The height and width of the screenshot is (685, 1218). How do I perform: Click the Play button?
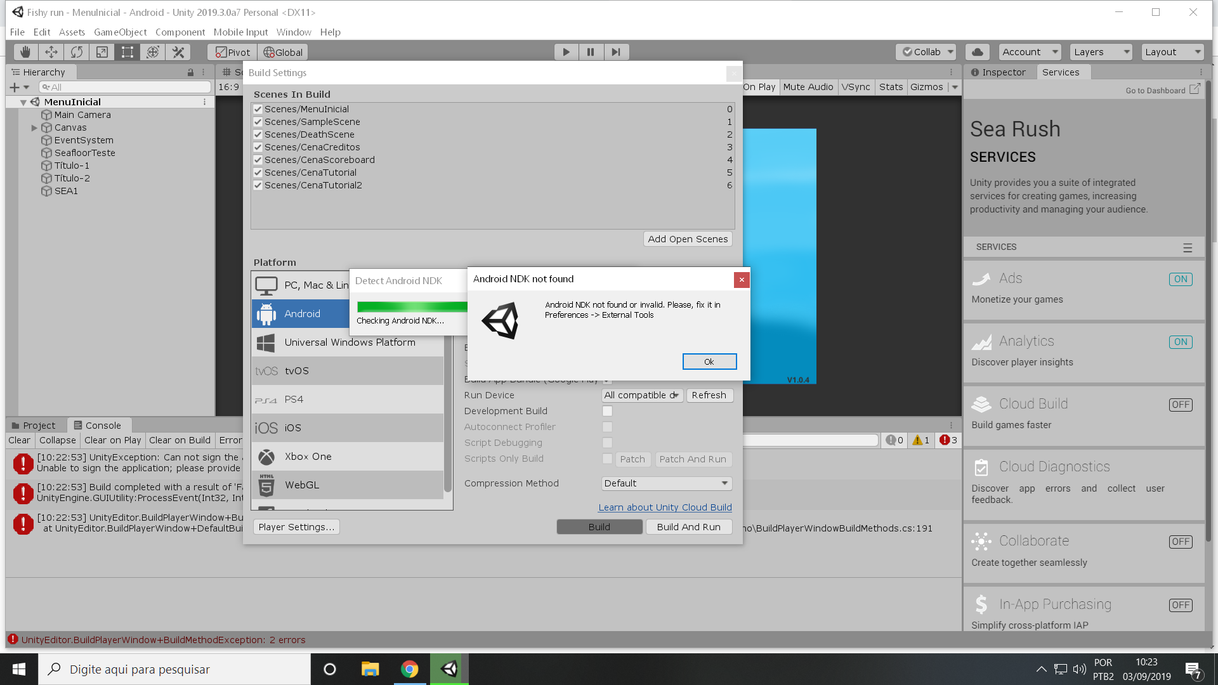(x=566, y=52)
